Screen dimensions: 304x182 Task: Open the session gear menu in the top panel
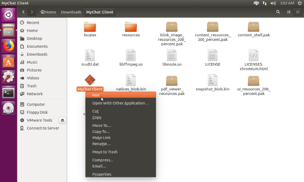(x=299, y=3)
